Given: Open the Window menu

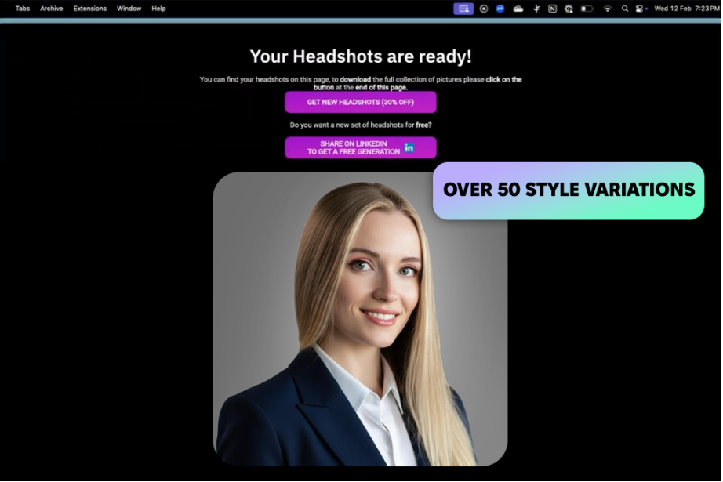Looking at the screenshot, I should (129, 8).
